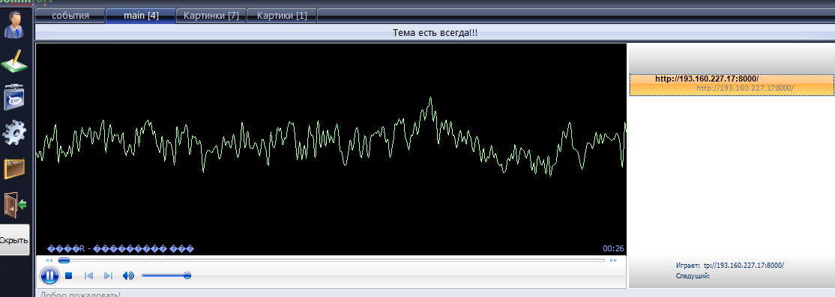835x297 pixels.
Task: Mute the audio via speaker icon
Action: tap(128, 276)
